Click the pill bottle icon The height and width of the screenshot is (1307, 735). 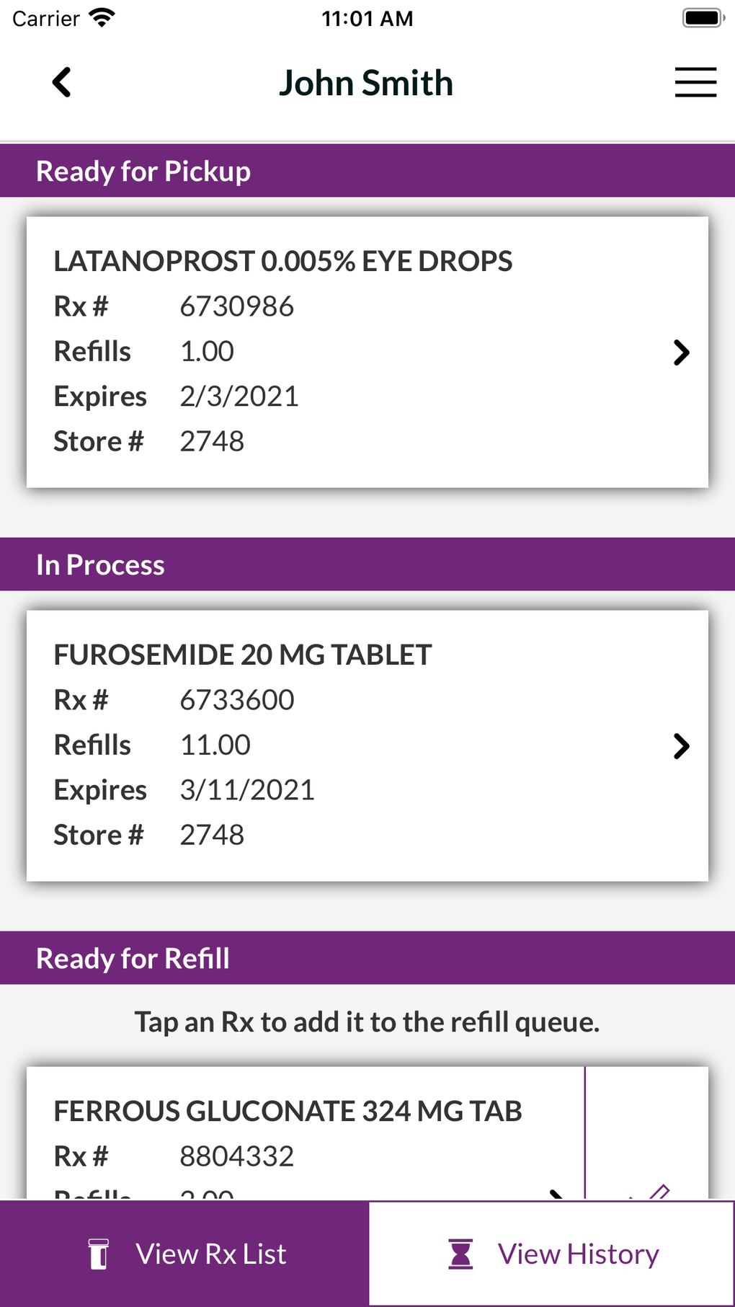(99, 1254)
